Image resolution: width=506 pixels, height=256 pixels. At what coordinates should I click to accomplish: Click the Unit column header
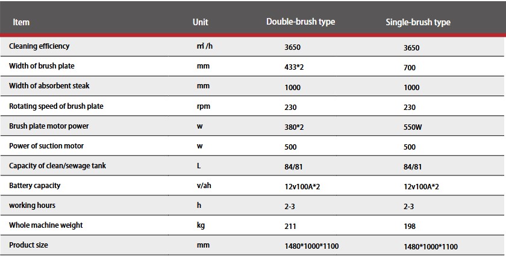tap(200, 22)
